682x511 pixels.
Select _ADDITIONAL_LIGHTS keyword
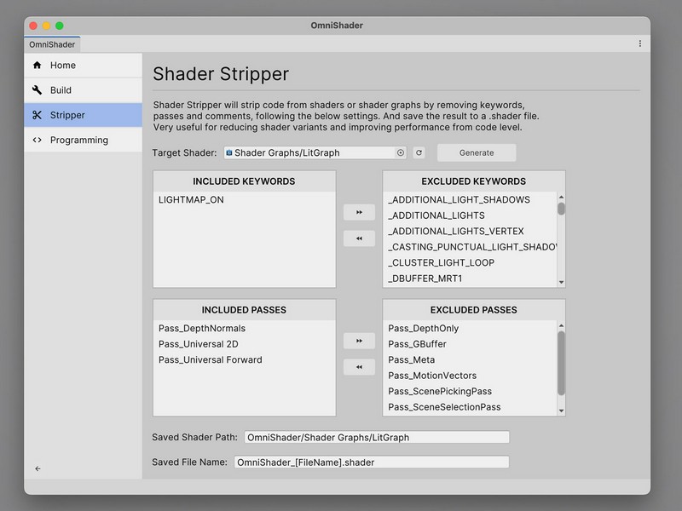pyautogui.click(x=471, y=215)
